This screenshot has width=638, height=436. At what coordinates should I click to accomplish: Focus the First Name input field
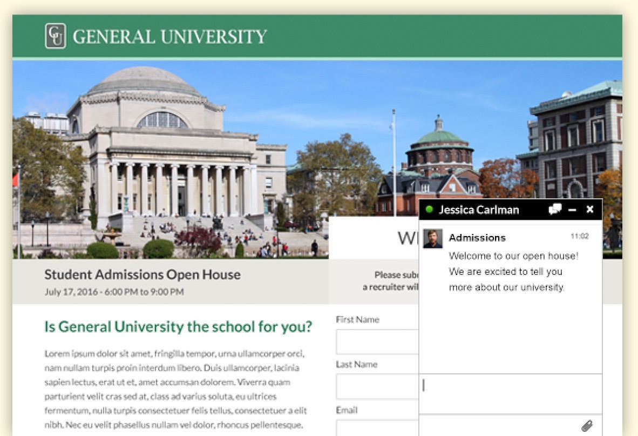pos(377,341)
